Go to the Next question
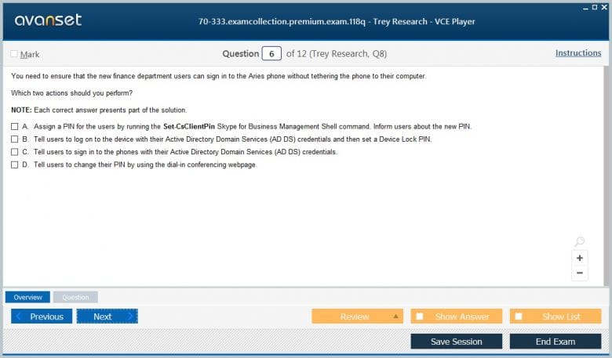The width and height of the screenshot is (612, 358). pyautogui.click(x=107, y=316)
